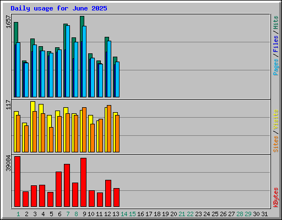282x220 pixels.
Task: Click day 14 on the x-axis
Action: (x=124, y=214)
